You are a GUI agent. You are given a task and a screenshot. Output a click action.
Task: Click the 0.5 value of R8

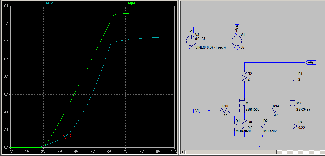pyautogui.click(x=250, y=128)
